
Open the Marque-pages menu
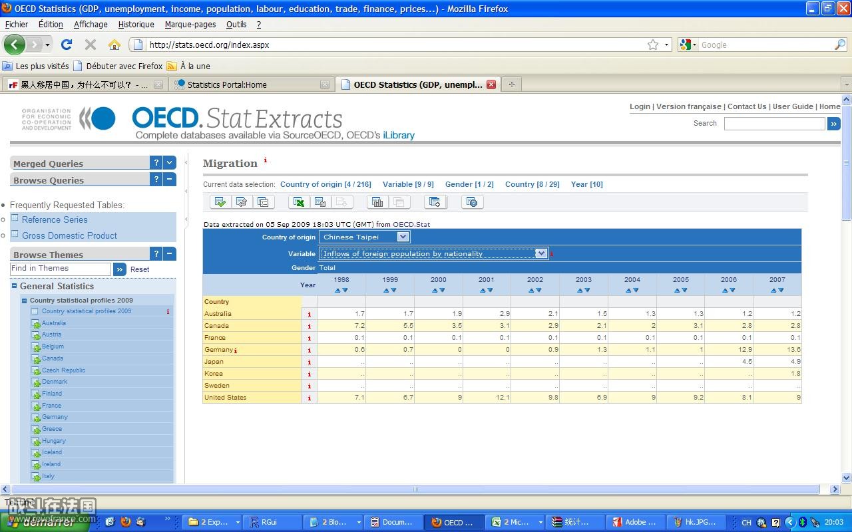(190, 24)
